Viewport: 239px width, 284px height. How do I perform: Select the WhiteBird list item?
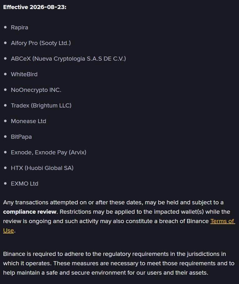(x=24, y=74)
